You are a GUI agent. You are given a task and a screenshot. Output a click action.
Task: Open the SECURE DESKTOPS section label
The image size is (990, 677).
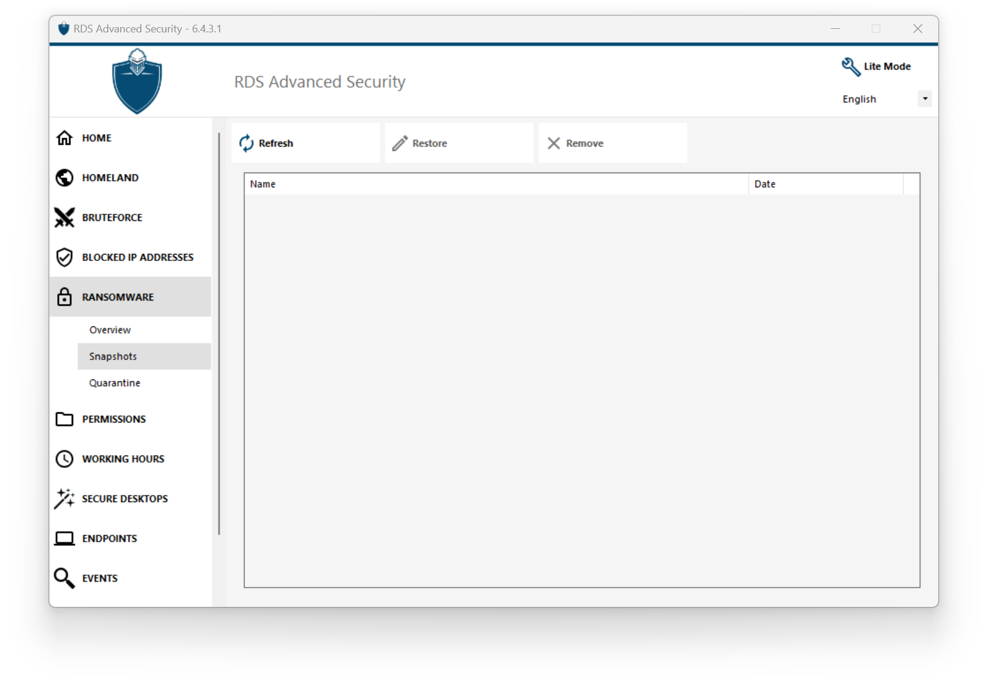[125, 498]
